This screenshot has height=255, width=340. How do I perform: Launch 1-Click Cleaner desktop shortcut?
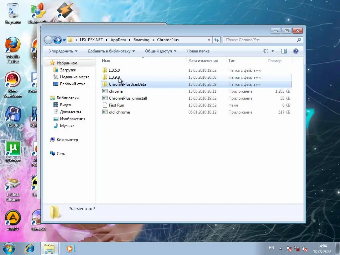[x=13, y=190]
